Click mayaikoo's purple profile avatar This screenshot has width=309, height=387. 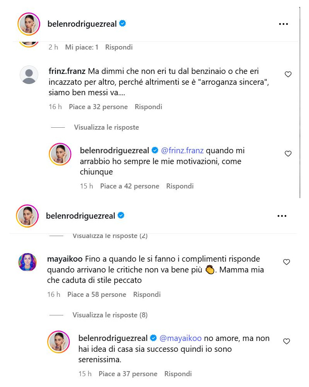tap(27, 262)
